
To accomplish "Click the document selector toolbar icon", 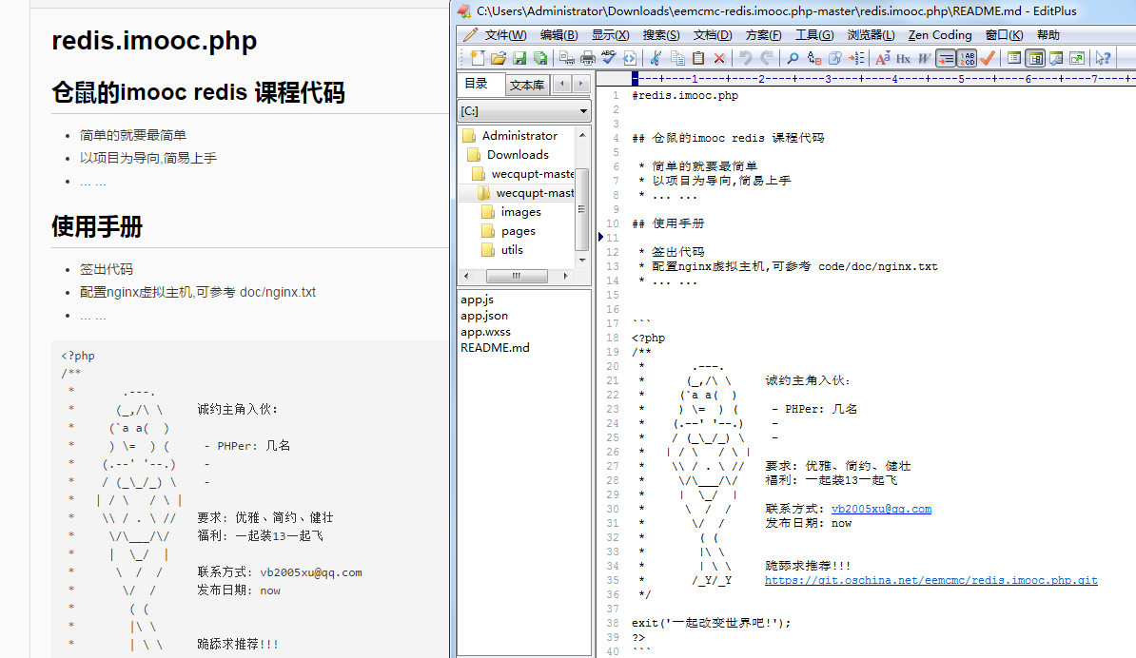I will click(x=1014, y=58).
